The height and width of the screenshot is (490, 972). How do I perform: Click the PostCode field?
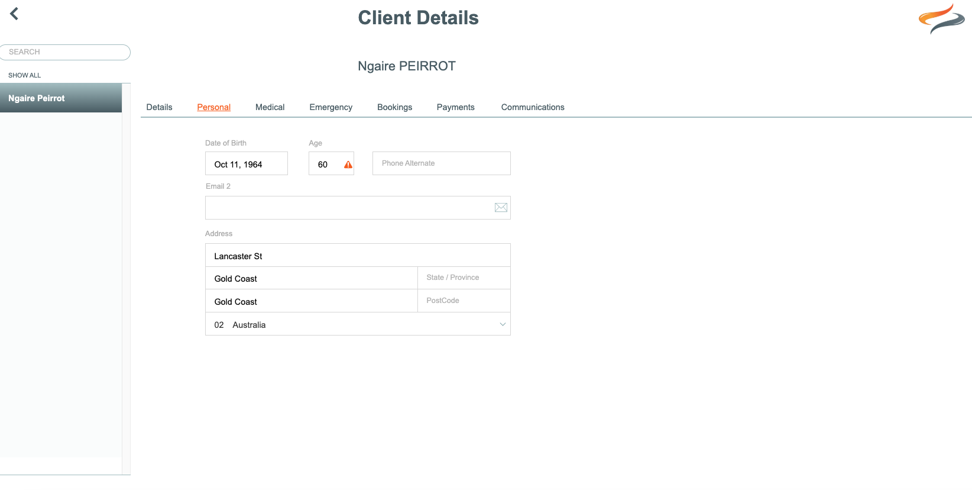[x=464, y=301]
